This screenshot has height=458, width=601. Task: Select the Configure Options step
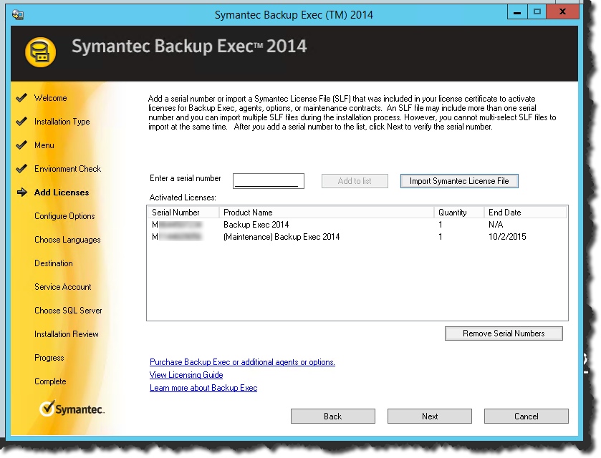[x=64, y=216]
